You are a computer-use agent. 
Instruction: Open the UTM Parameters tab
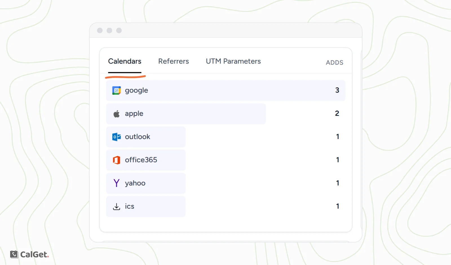click(233, 61)
